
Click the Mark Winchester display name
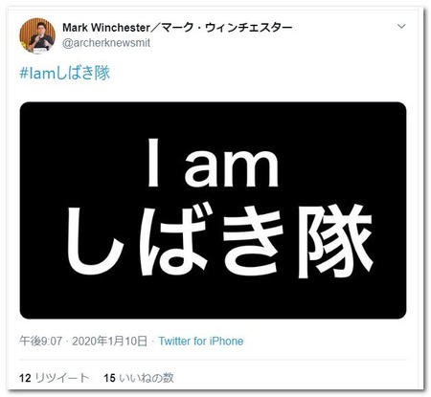pyautogui.click(x=106, y=28)
